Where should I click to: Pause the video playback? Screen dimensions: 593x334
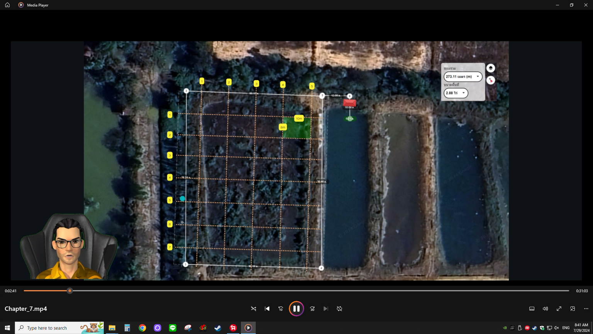click(x=296, y=308)
